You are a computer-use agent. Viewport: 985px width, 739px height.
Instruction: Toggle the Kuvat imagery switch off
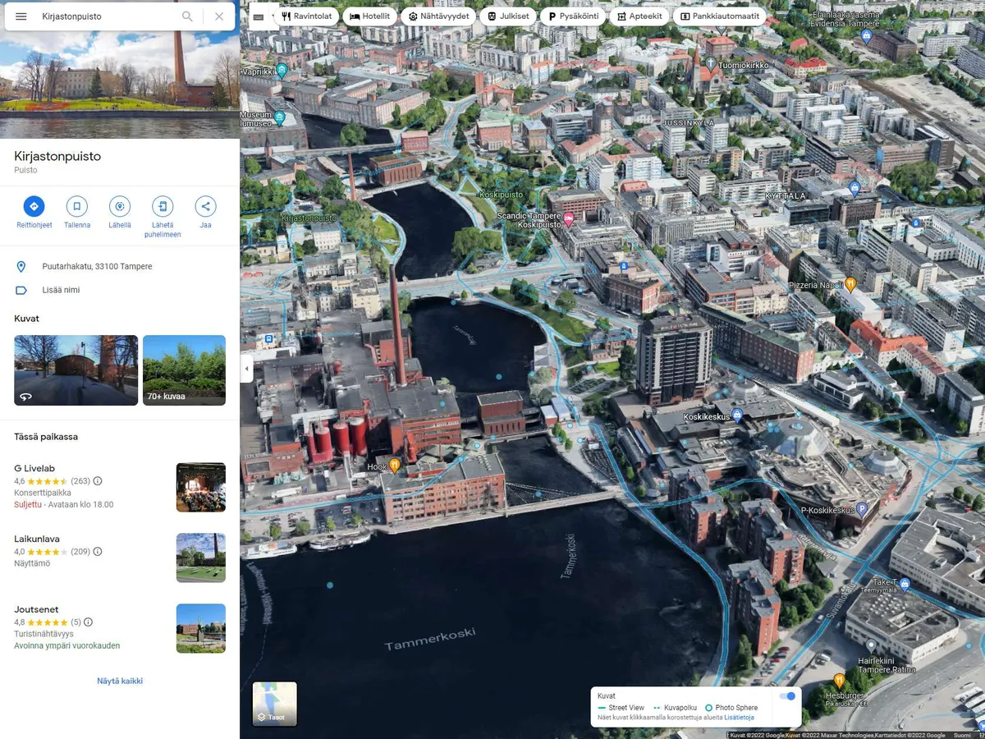click(786, 696)
